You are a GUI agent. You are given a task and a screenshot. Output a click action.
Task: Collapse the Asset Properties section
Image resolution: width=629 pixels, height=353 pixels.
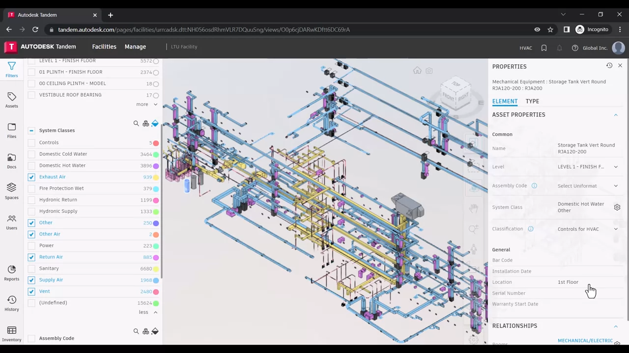[615, 115]
